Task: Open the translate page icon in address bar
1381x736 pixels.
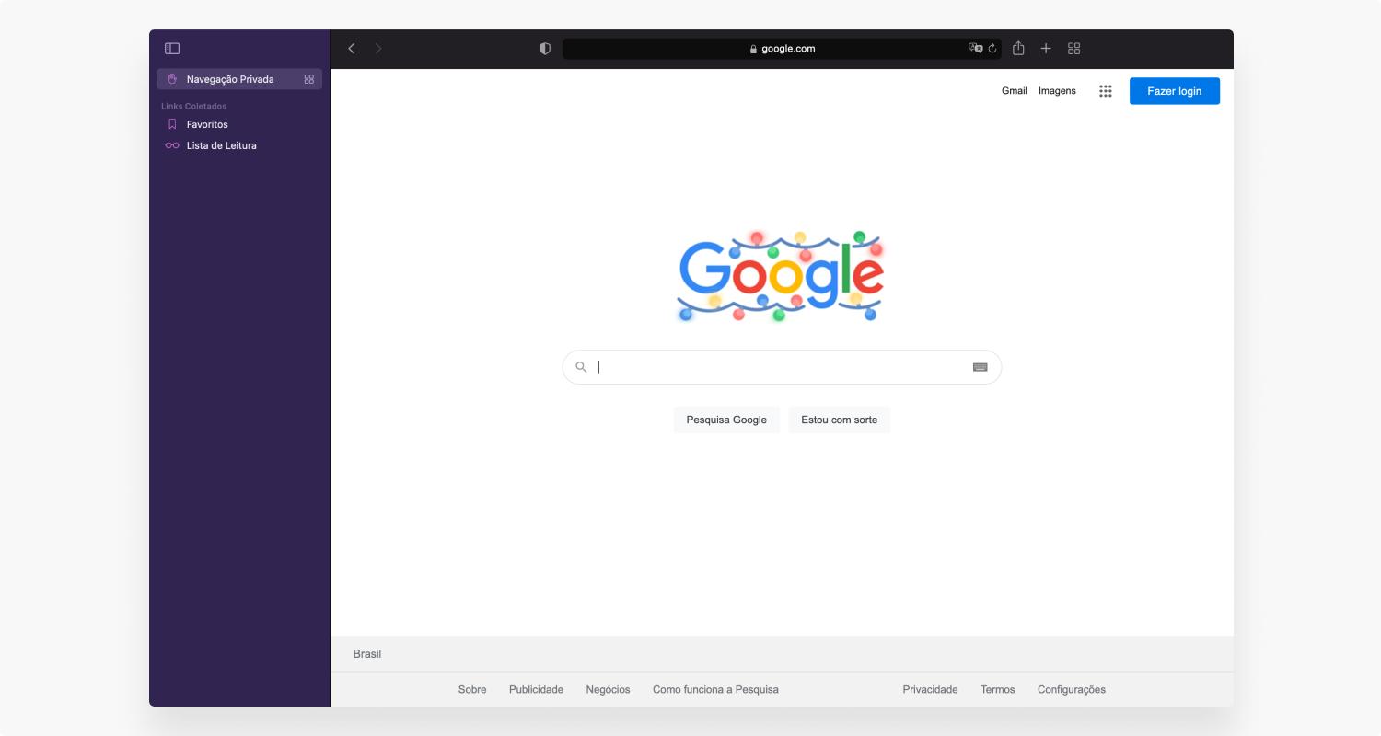Action: pos(976,49)
